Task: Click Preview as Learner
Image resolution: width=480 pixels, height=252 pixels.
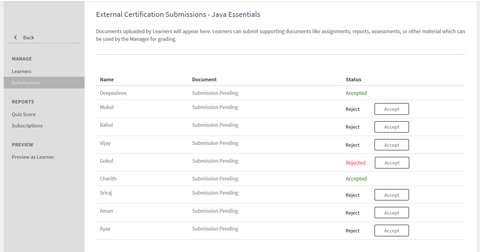Action: 33,157
